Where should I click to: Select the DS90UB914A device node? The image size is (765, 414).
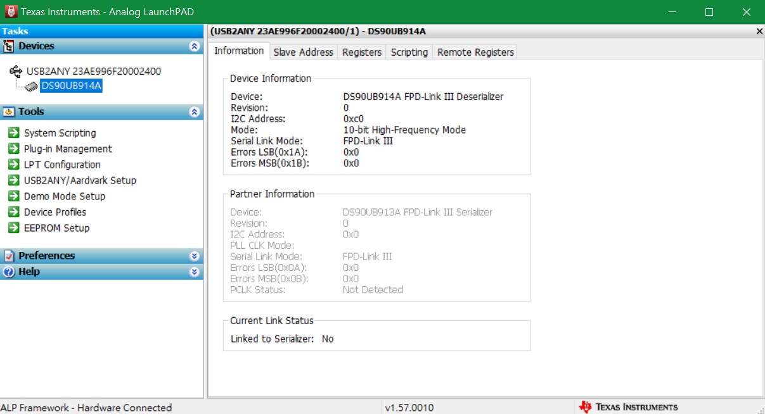[x=71, y=86]
